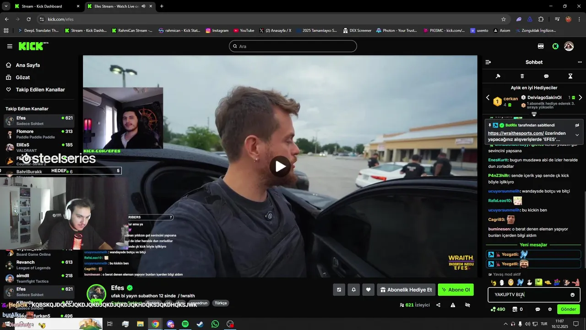This screenshot has height=330, width=586.
Task: Open DEX Screener bookmark
Action: click(x=357, y=31)
